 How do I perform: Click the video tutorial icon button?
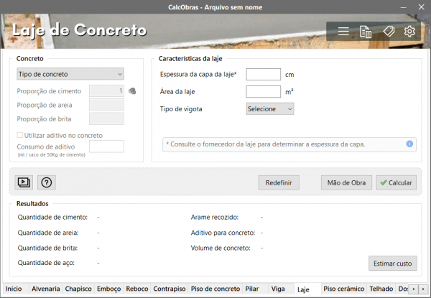[x=24, y=182]
